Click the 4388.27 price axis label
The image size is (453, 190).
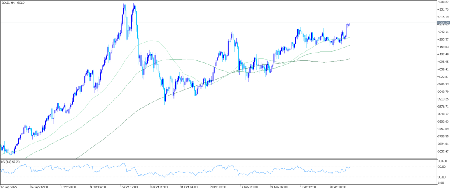click(444, 2)
